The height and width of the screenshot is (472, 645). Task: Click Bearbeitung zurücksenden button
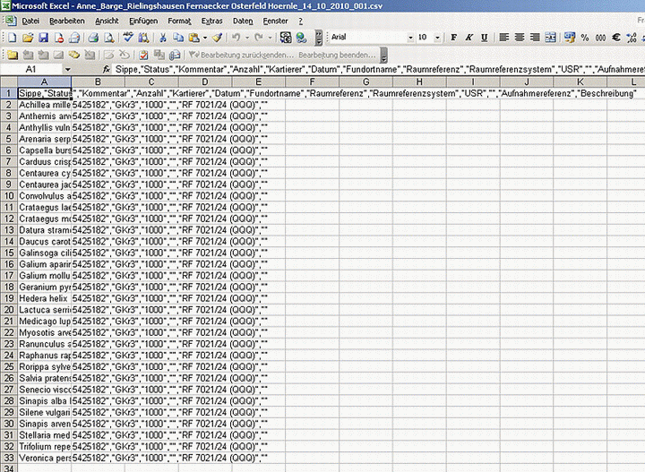[242, 55]
